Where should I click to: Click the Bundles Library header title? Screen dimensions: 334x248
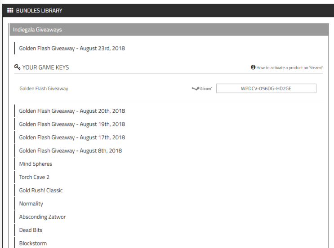(x=39, y=10)
